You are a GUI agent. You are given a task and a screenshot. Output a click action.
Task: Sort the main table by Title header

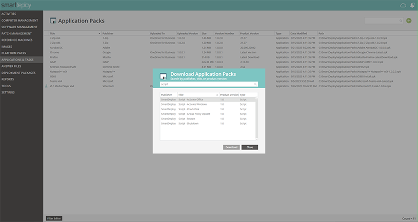click(75, 33)
